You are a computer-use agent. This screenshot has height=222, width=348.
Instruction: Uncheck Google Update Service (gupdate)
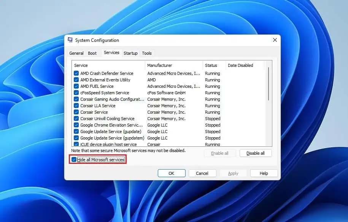click(76, 131)
